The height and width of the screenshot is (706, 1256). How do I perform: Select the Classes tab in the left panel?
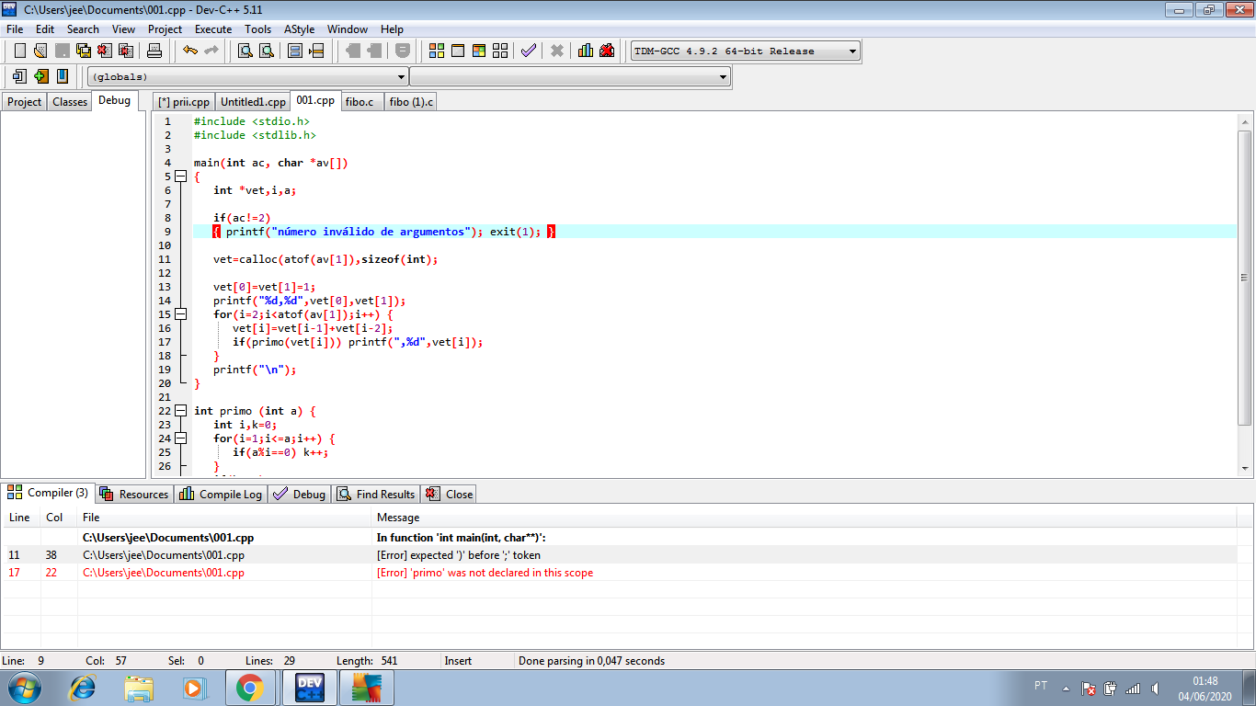(x=70, y=102)
